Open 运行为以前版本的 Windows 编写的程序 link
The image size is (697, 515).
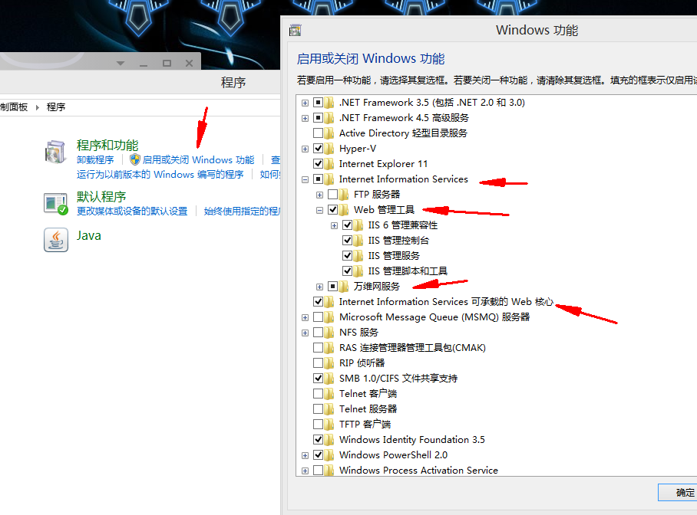point(160,175)
